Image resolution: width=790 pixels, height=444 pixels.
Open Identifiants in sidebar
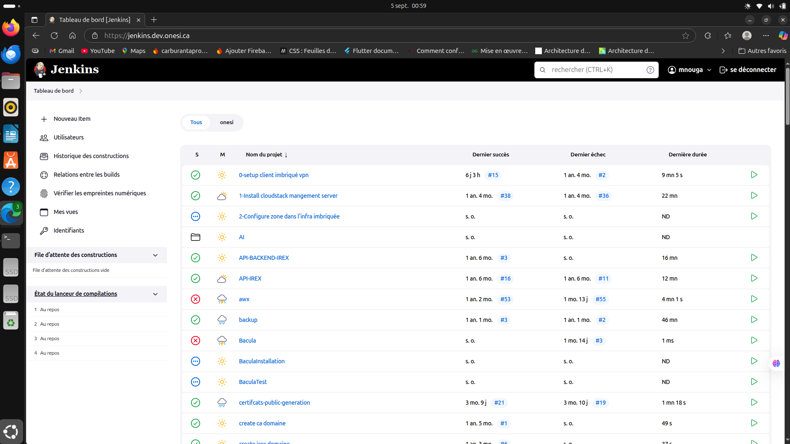(x=69, y=230)
